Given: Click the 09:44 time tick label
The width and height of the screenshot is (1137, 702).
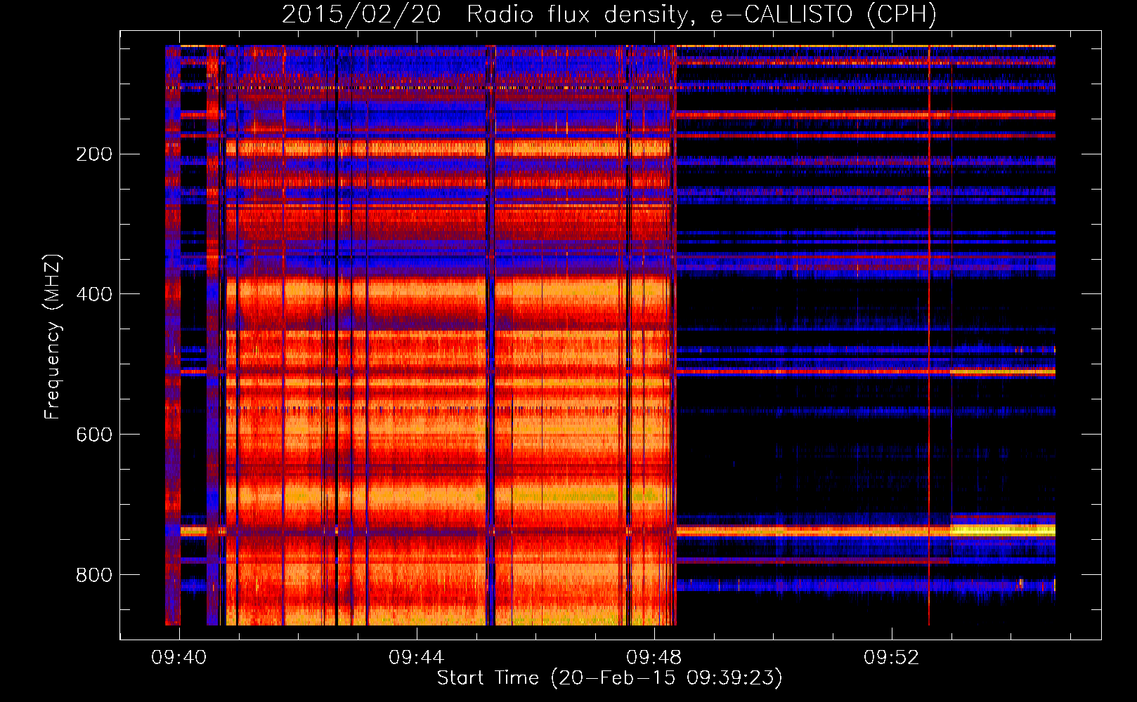Looking at the screenshot, I should coord(417,657).
